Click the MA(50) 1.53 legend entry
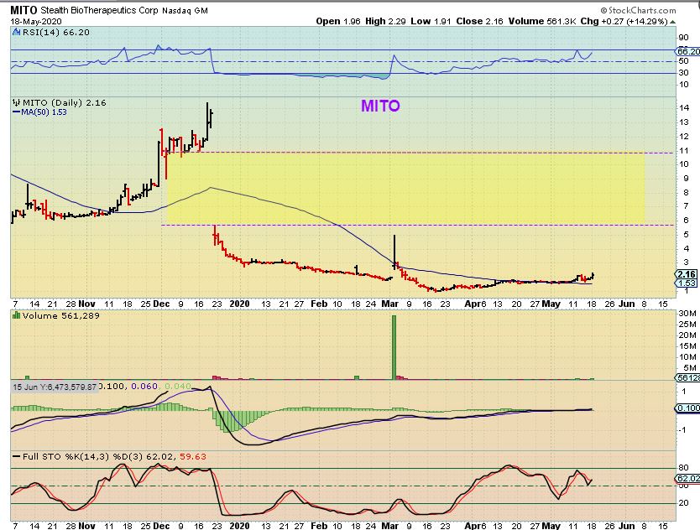 [x=39, y=112]
